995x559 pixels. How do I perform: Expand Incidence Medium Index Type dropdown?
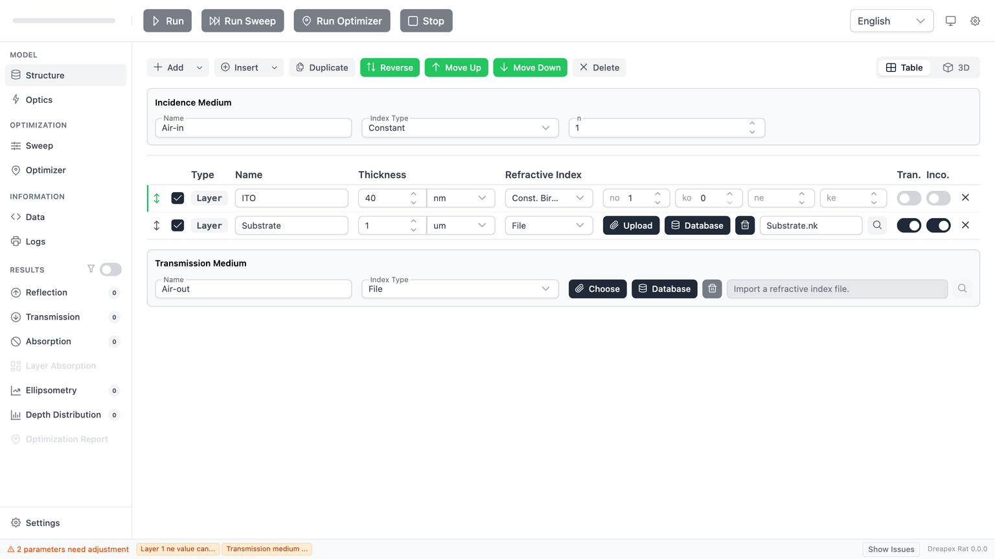[x=459, y=128]
